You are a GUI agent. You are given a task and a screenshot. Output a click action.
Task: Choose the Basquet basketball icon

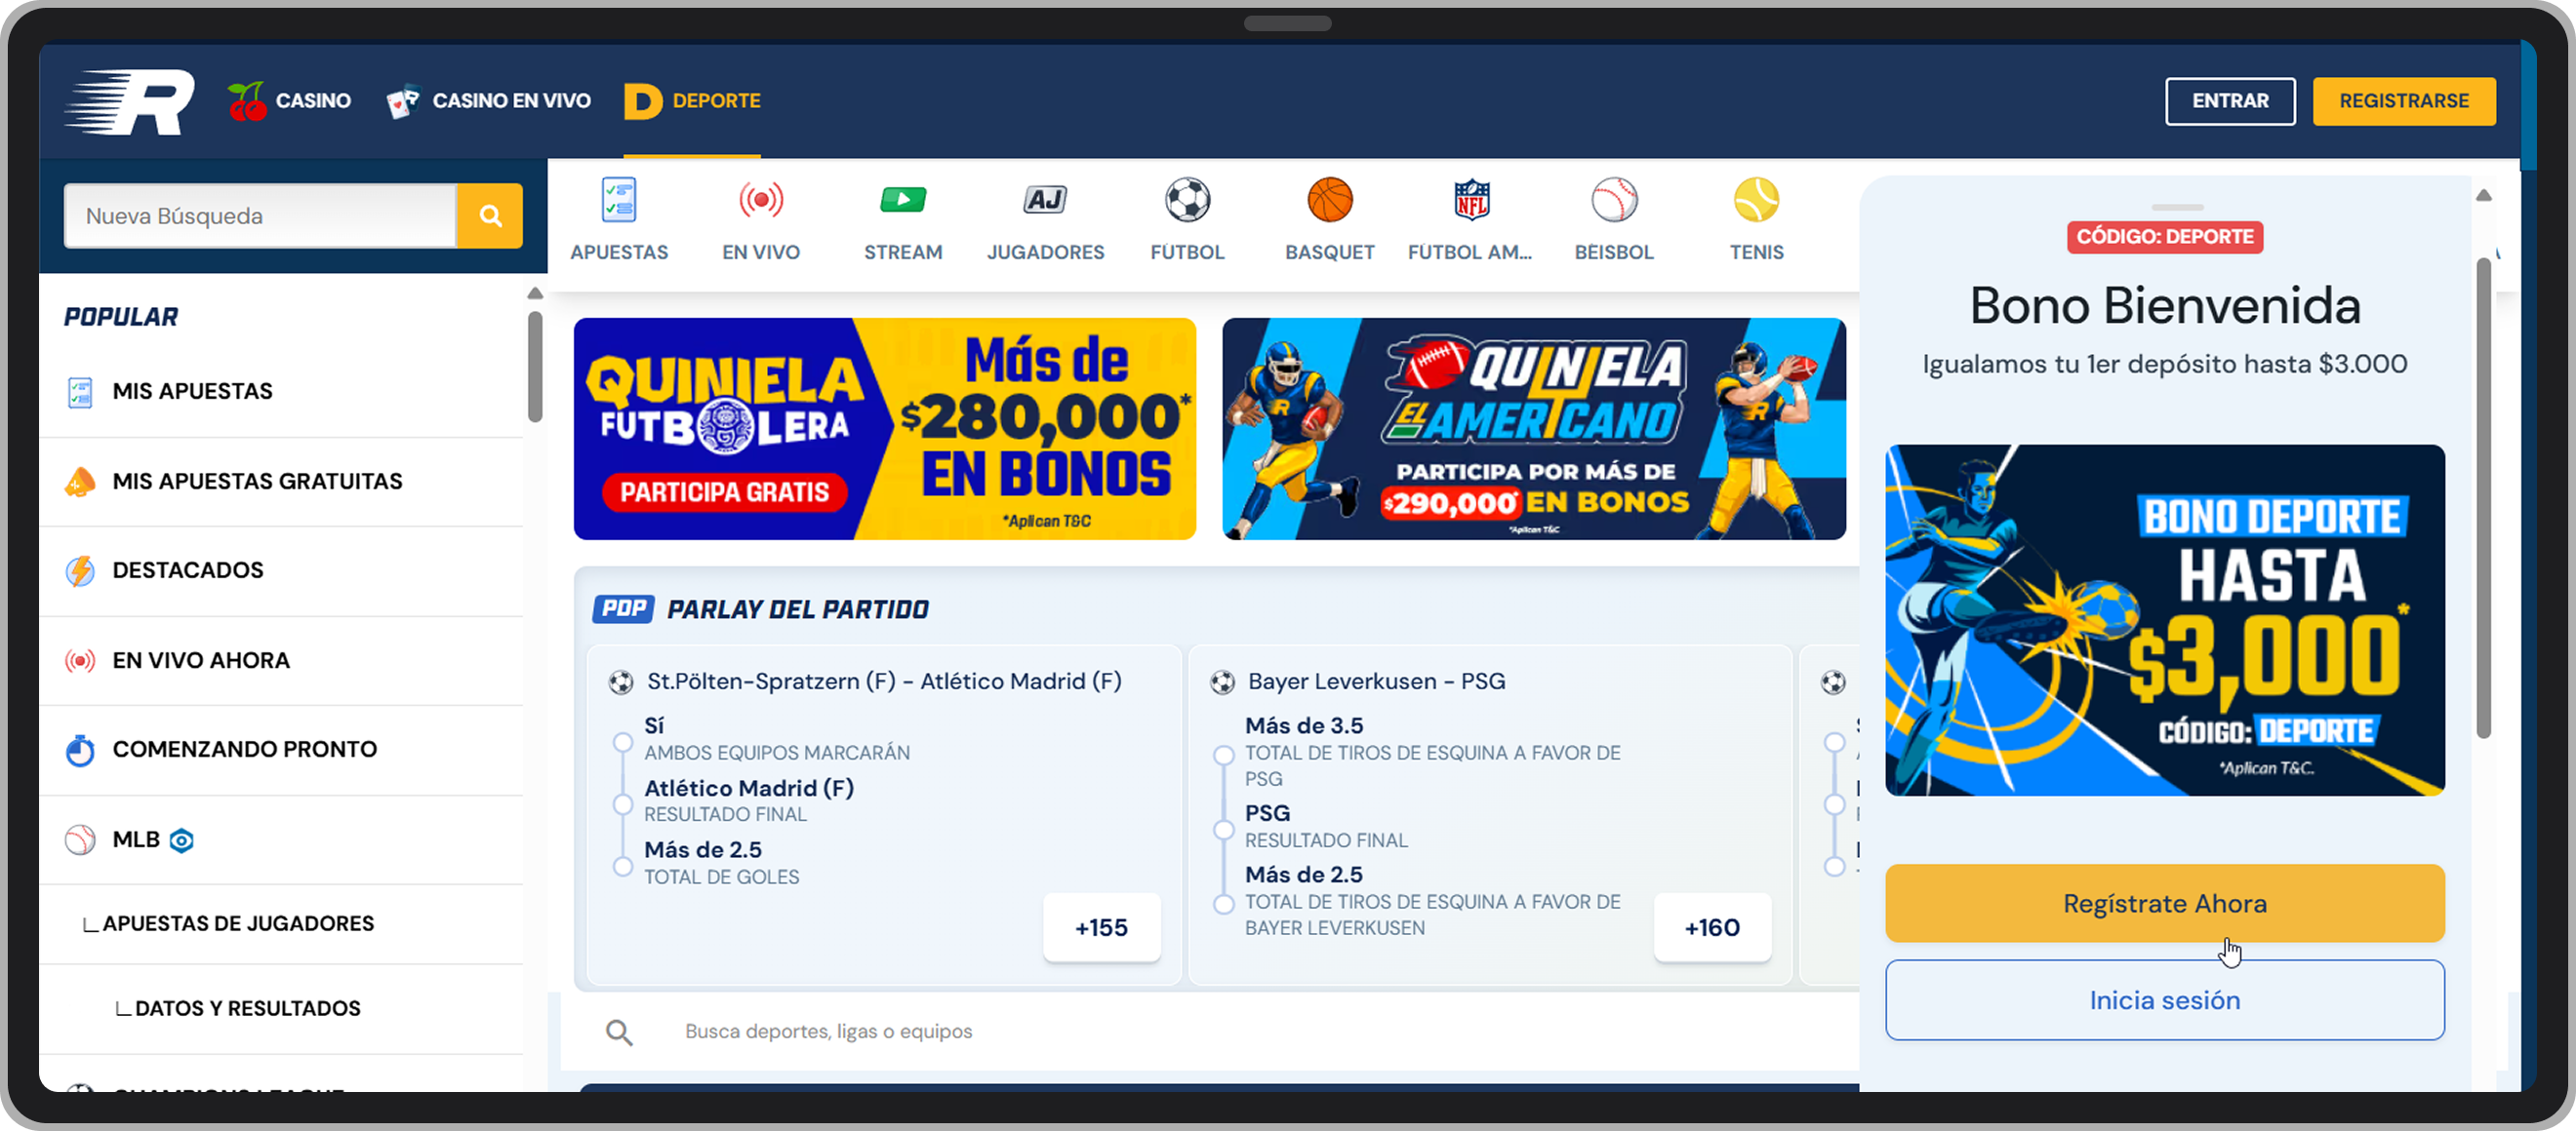[1329, 200]
